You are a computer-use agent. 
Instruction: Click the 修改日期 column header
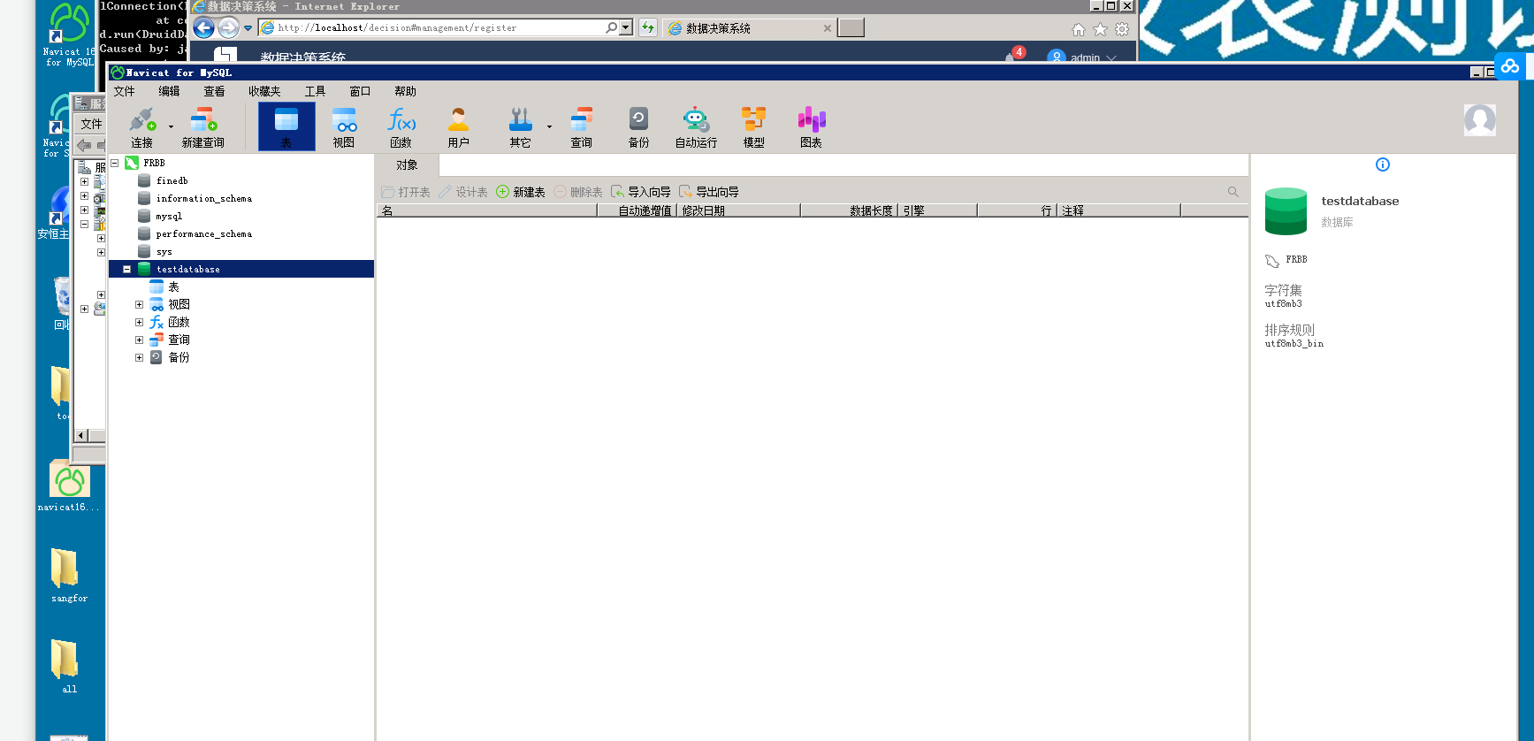[738, 210]
